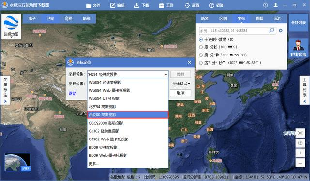The height and width of the screenshot is (181, 310).
Task: Click the 空间分辨率 status entry
Action: pyautogui.click(x=205, y=177)
